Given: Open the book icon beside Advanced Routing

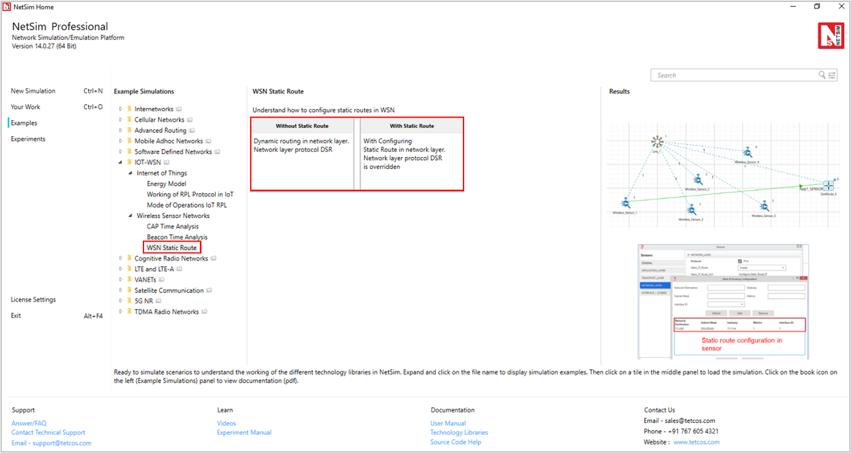Looking at the screenshot, I should pyautogui.click(x=192, y=131).
